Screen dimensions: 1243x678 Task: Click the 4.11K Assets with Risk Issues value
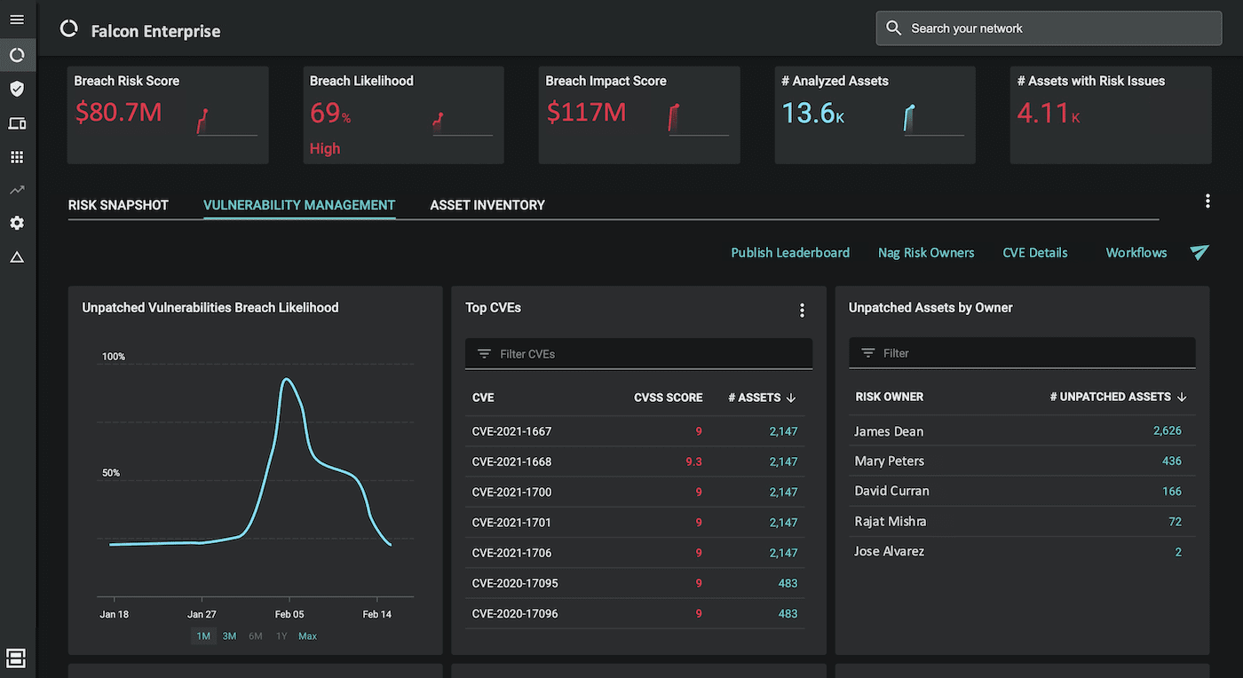point(1049,113)
